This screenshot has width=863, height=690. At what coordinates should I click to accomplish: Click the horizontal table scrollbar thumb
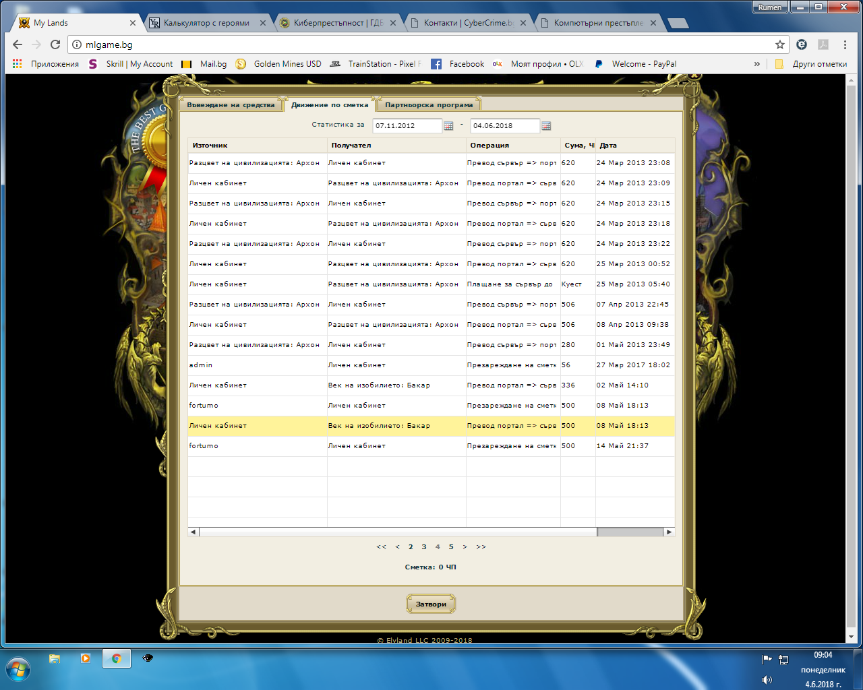(x=398, y=532)
